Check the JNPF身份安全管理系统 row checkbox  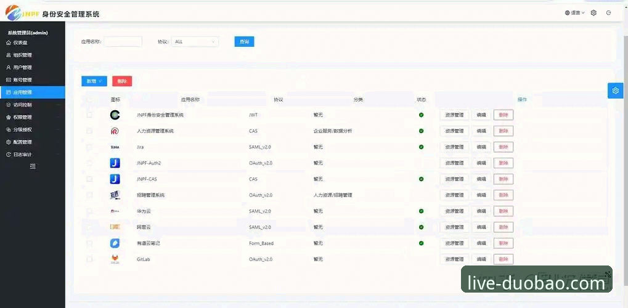[89, 115]
